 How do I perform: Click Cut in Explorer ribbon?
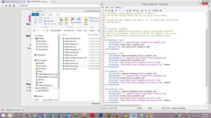(46, 18)
